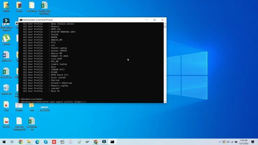Click the 'soomro laptop' profile line
258x145 pixels.
pyautogui.click(x=45, y=64)
